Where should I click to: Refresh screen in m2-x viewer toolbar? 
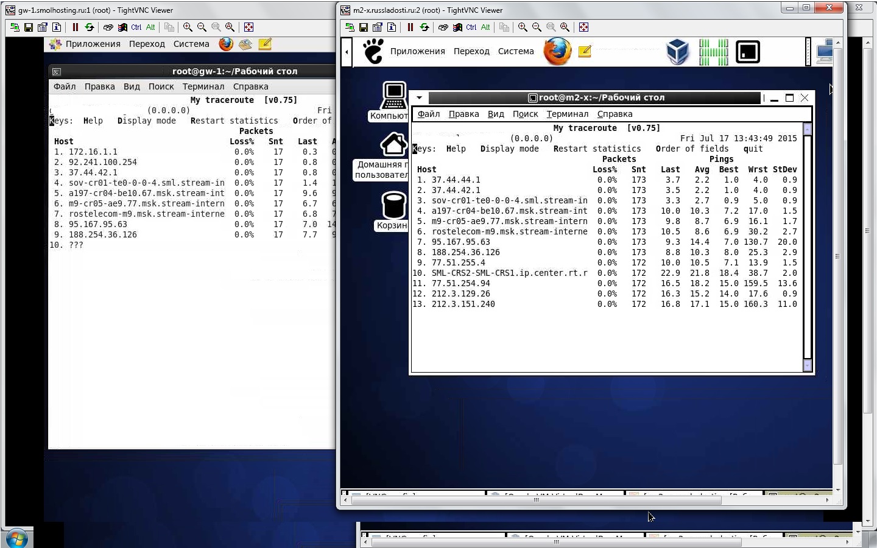[424, 27]
